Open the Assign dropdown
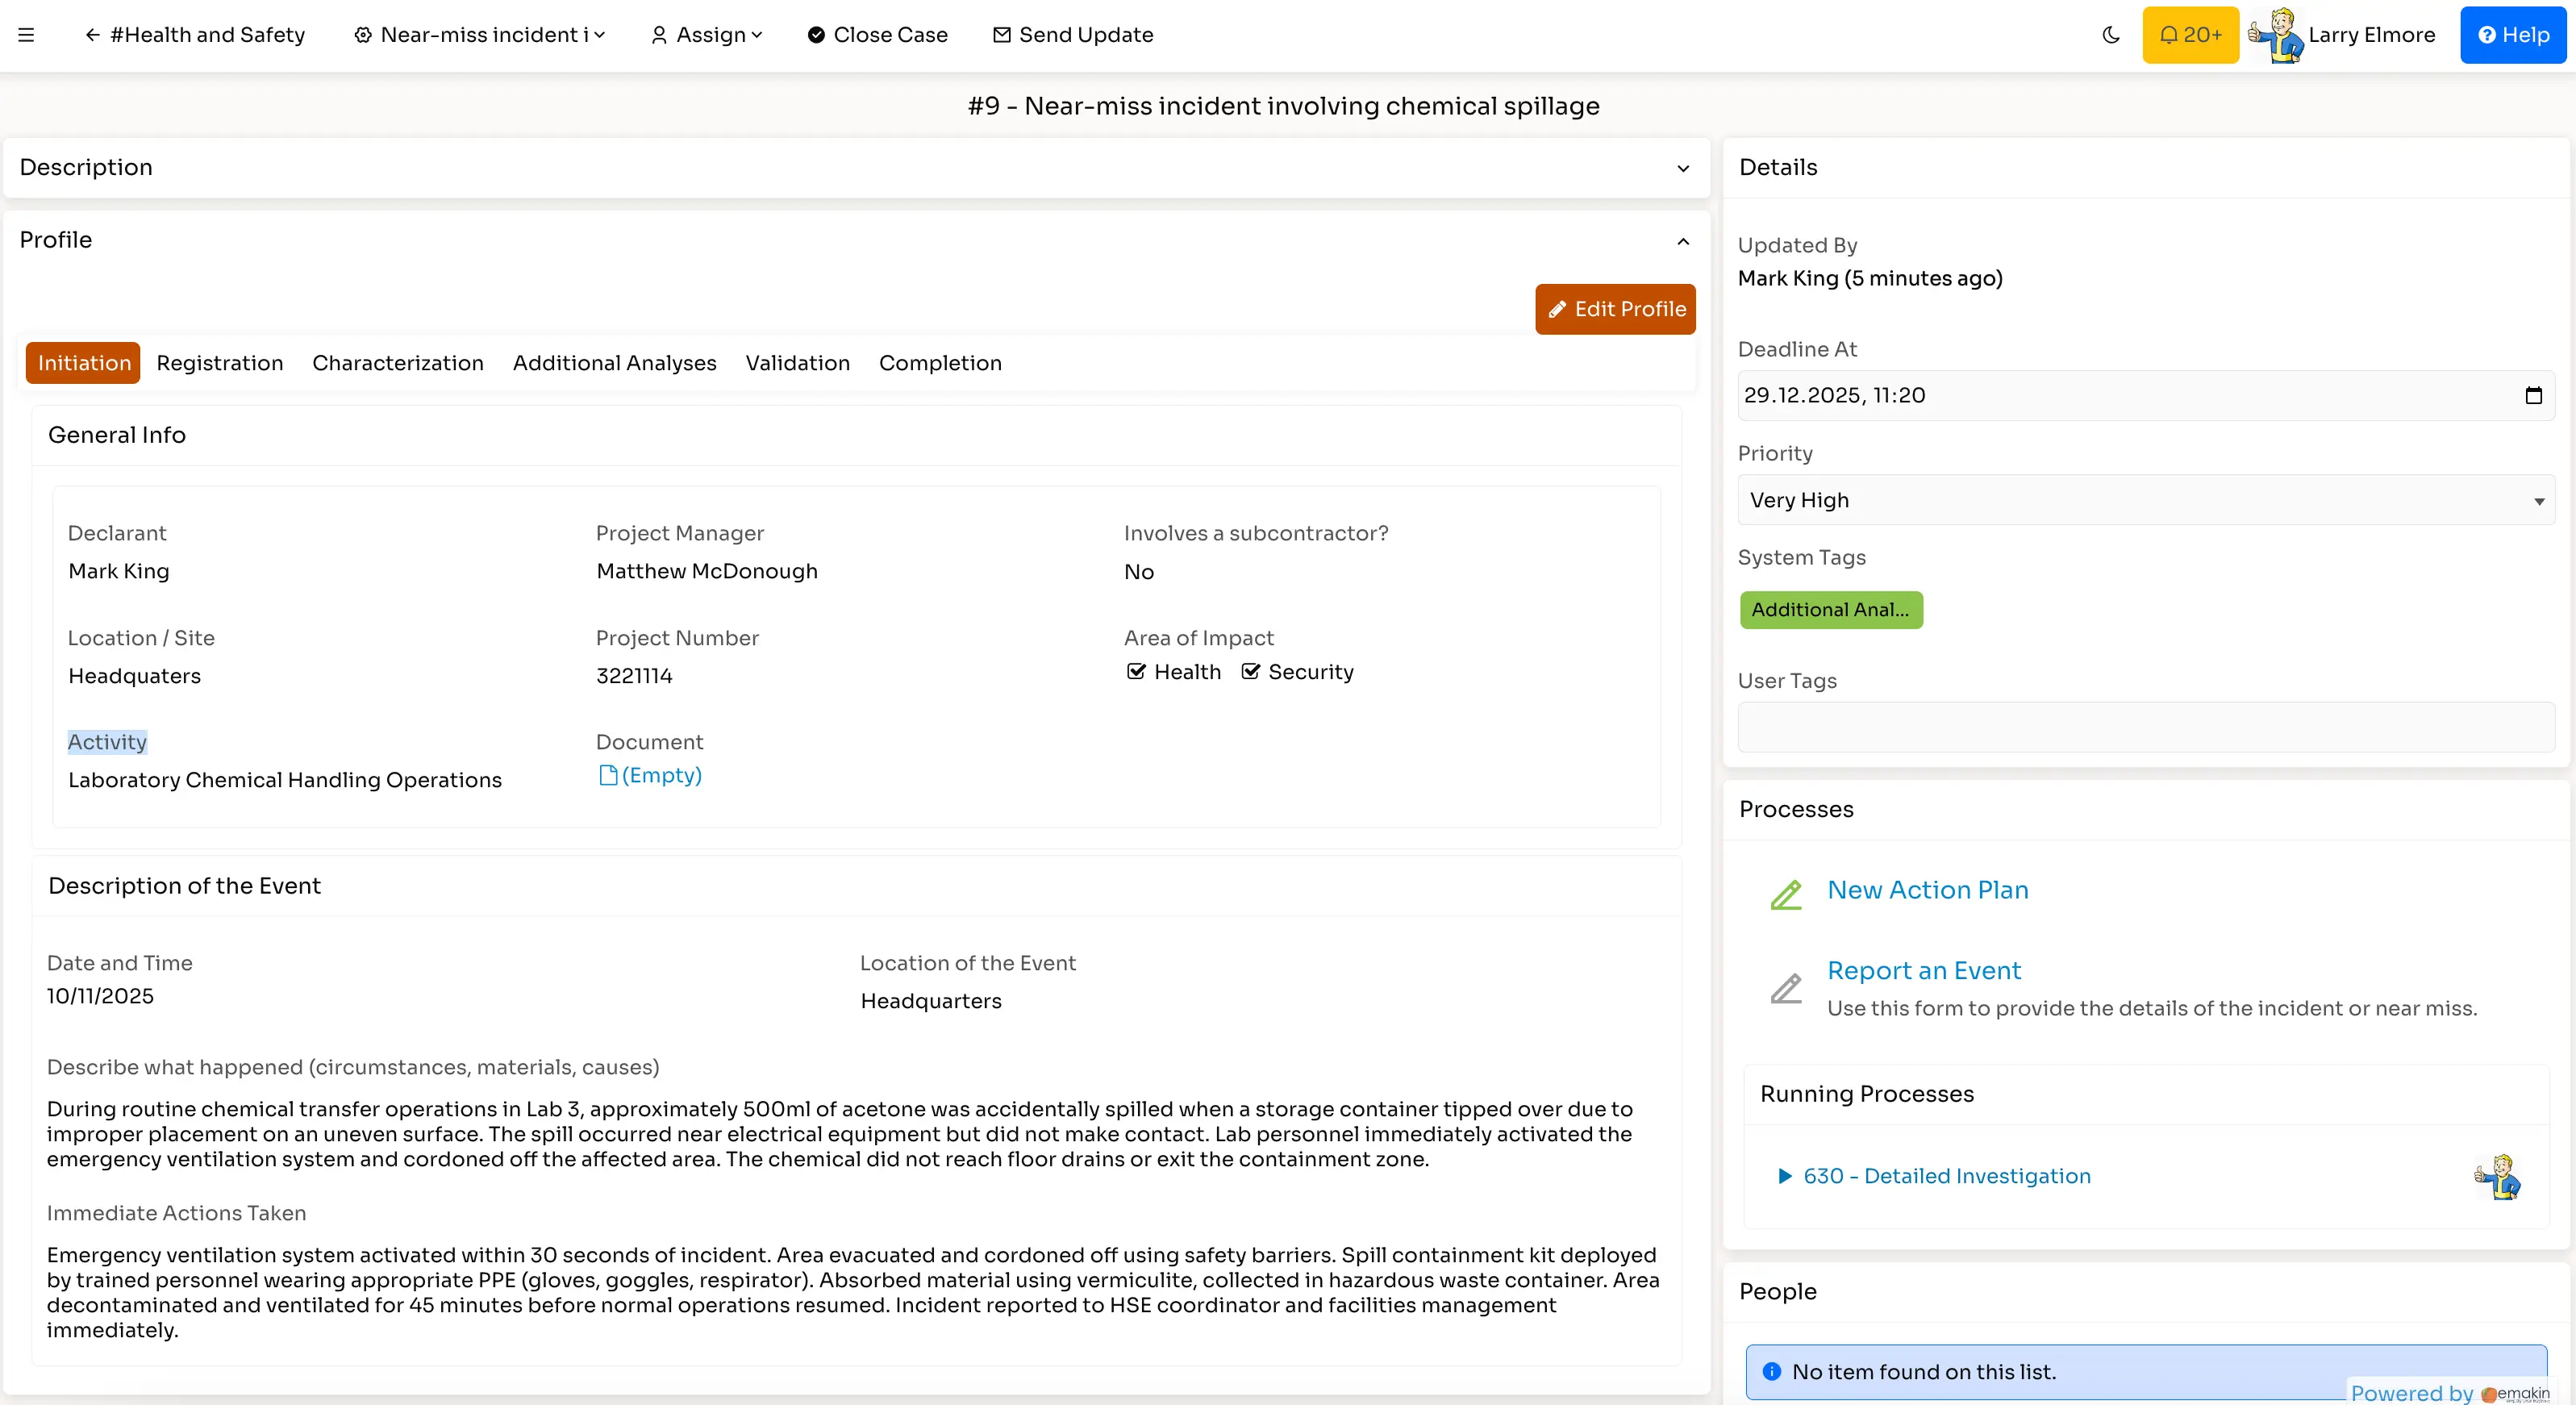Image resolution: width=2576 pixels, height=1405 pixels. pos(705,34)
